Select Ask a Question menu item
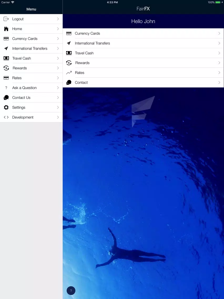 click(x=31, y=88)
